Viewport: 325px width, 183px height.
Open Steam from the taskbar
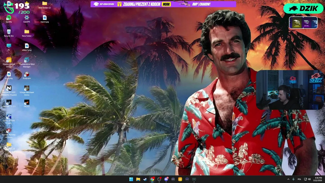tap(145, 179)
